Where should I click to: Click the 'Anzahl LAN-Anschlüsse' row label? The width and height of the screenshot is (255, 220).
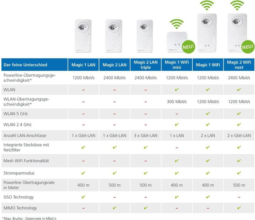[25, 136]
